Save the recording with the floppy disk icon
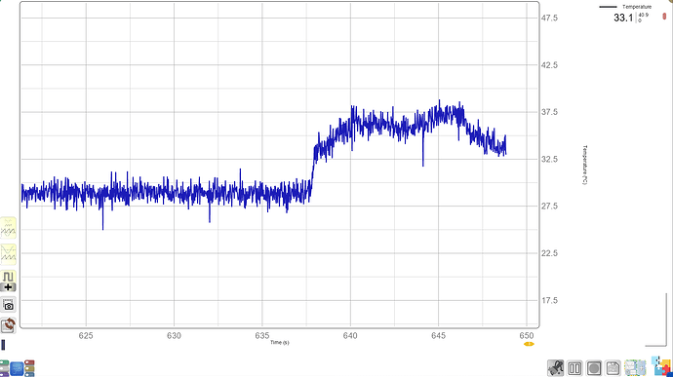Viewport: 673px width, 377px height. pos(614,368)
